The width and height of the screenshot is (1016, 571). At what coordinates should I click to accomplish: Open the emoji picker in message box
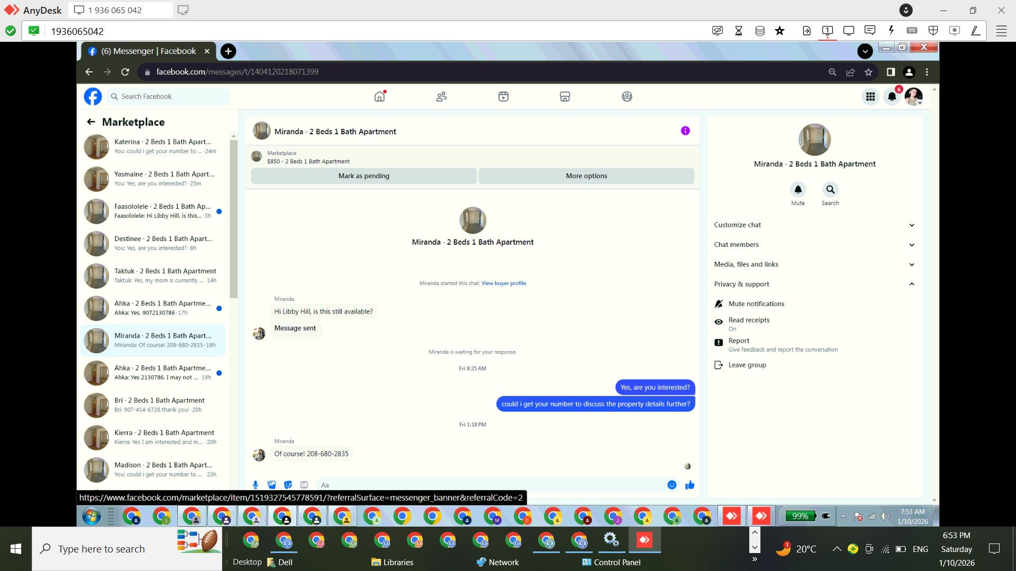[x=672, y=485]
